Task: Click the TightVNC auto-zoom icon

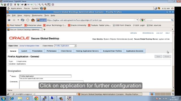Action: (49, 4)
